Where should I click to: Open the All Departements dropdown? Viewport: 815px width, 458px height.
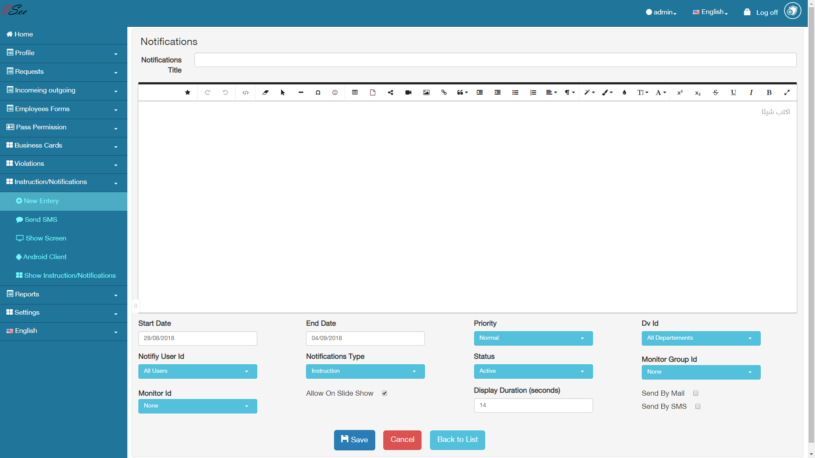pyautogui.click(x=701, y=338)
